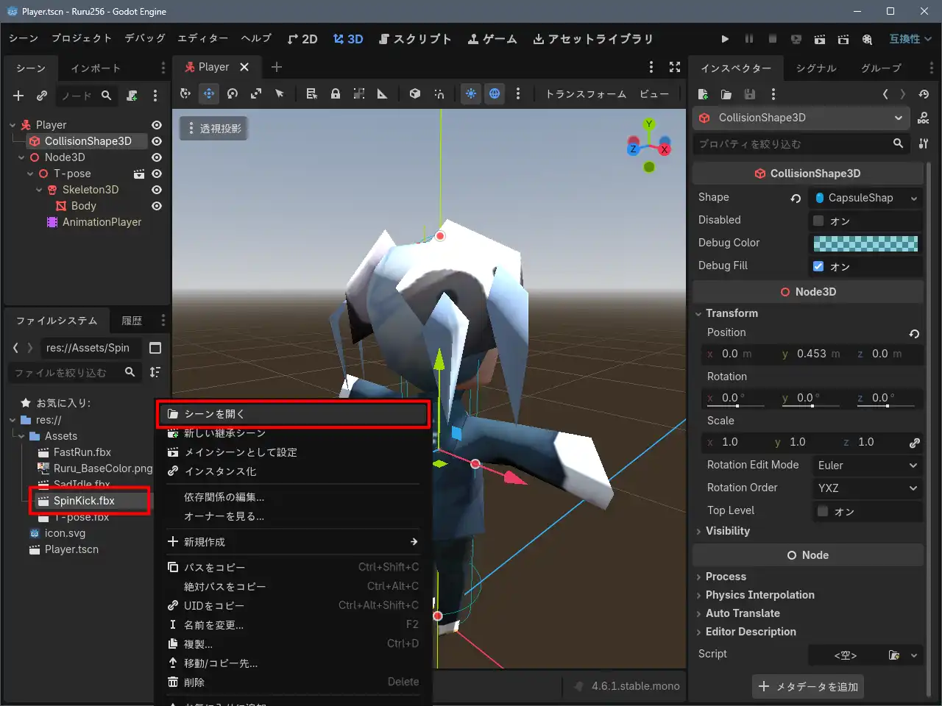Open the 透視投影 viewport menu button
942x706 pixels.
[x=213, y=129]
